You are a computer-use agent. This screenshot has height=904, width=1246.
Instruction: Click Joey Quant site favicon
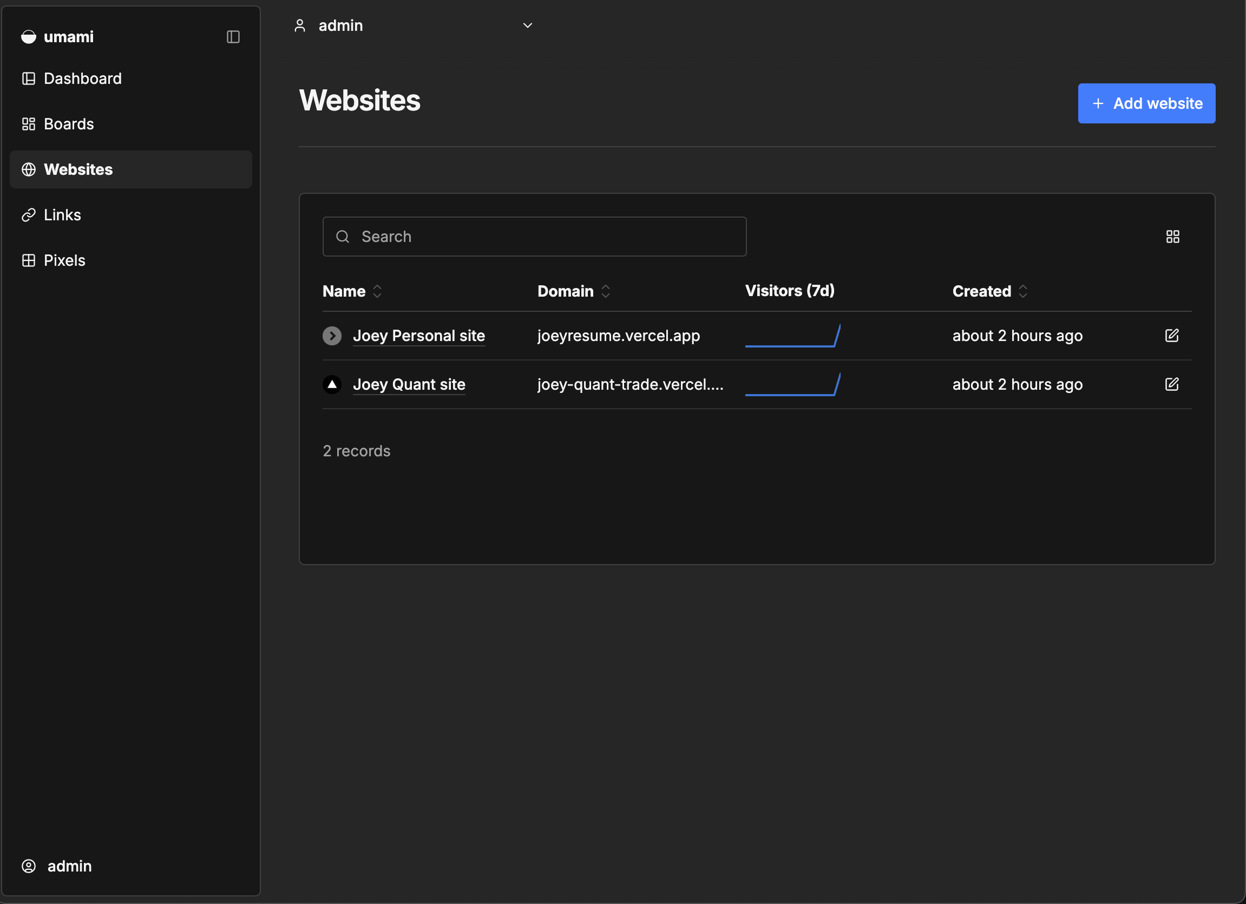332,384
